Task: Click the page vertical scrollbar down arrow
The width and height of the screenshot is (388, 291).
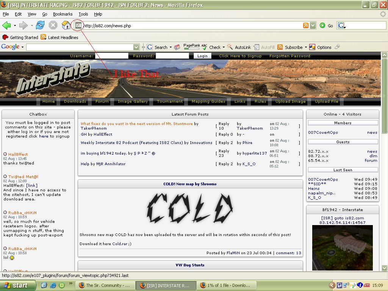Action: pyautogui.click(x=384, y=268)
